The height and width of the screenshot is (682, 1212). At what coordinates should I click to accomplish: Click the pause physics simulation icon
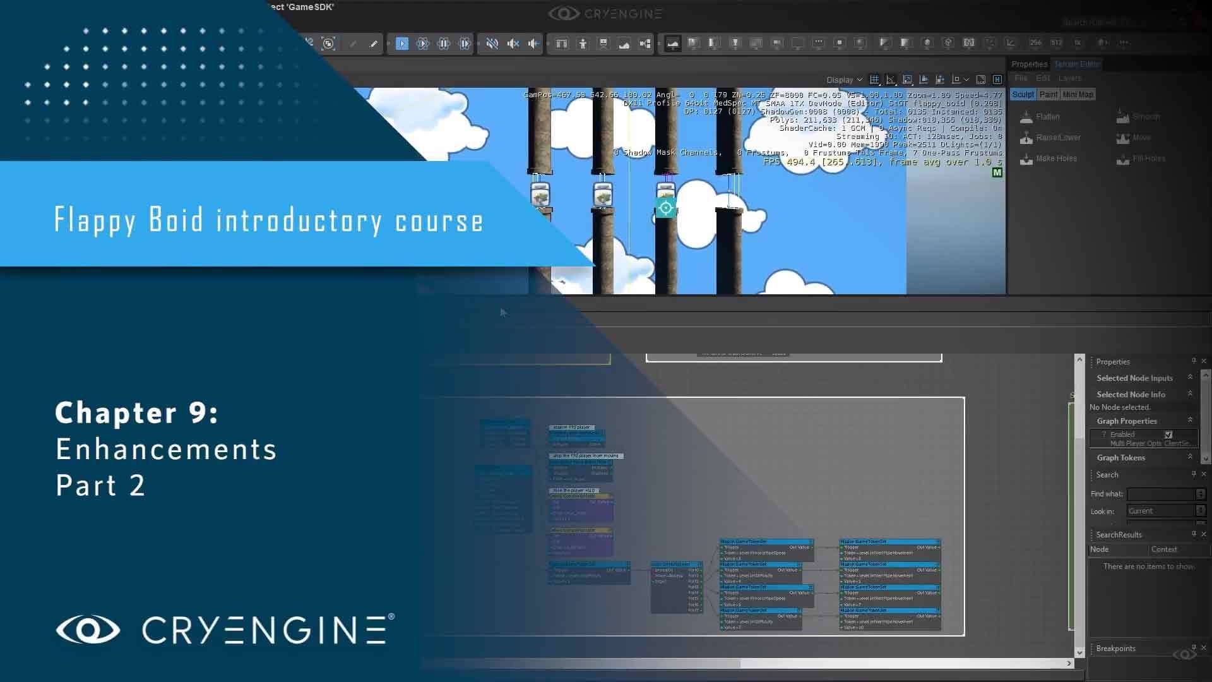[444, 44]
